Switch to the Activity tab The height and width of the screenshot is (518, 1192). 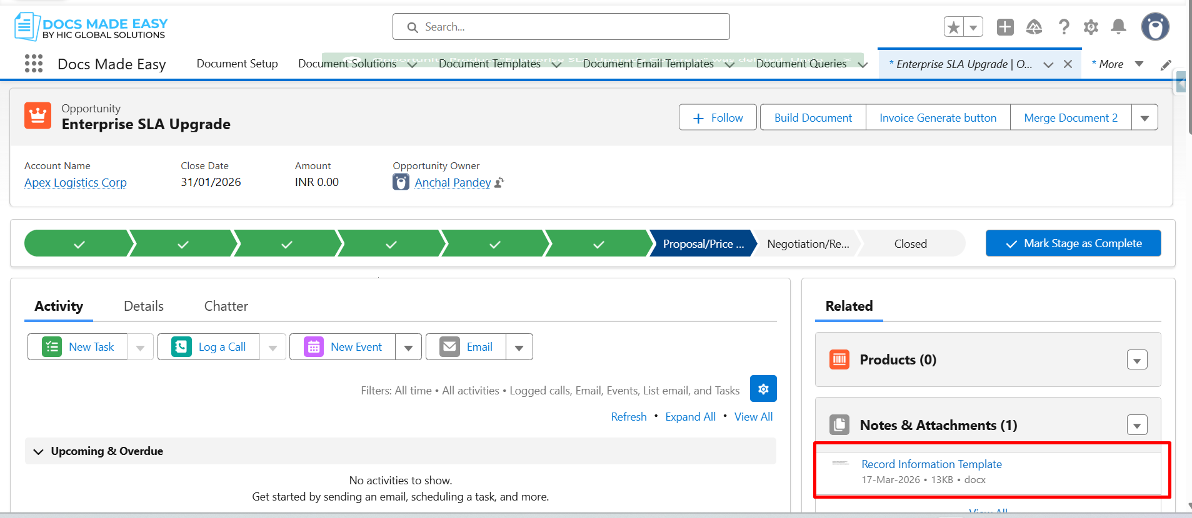(x=59, y=306)
